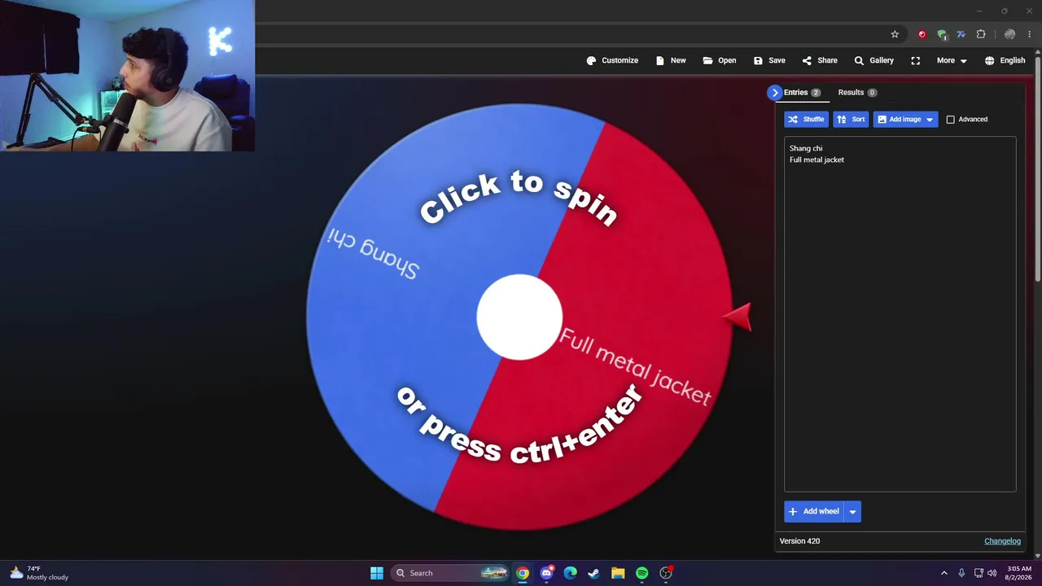Browse the wheel Gallery
Image resolution: width=1042 pixels, height=586 pixels.
(874, 60)
